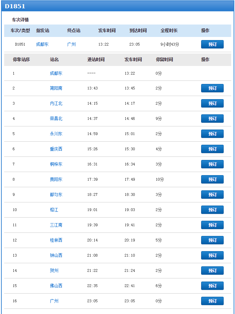
Task: Open the 榕江 station link
Action: pyautogui.click(x=54, y=210)
